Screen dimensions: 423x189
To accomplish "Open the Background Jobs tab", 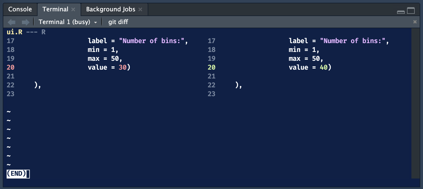I will coord(110,9).
